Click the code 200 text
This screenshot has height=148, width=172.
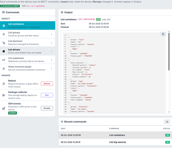pos(106,20)
